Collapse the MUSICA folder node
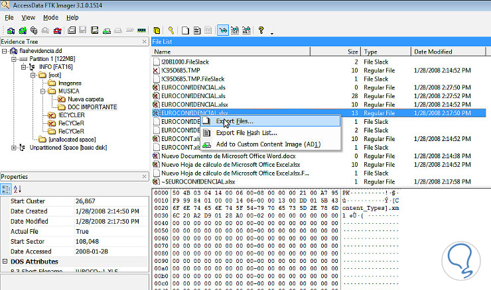 (42, 91)
